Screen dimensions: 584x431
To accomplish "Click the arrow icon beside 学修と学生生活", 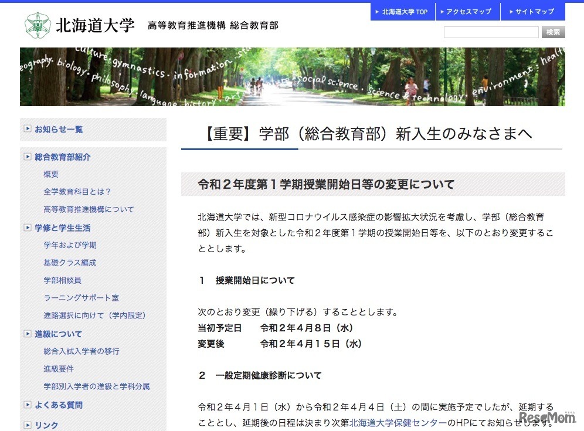I will point(26,228).
